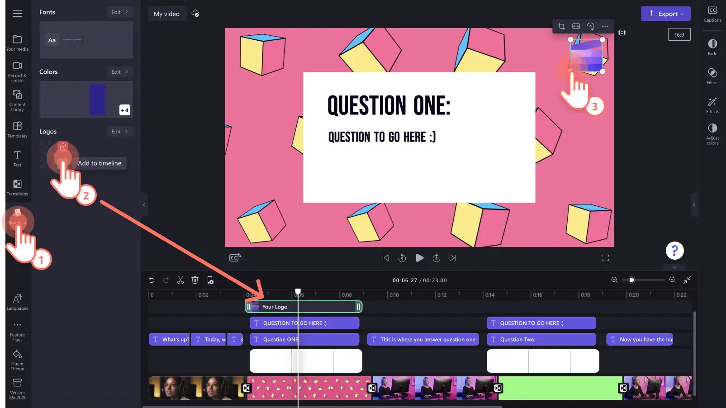Viewport: 726px width, 408px height.
Task: Open Version info item
Action: 17,389
